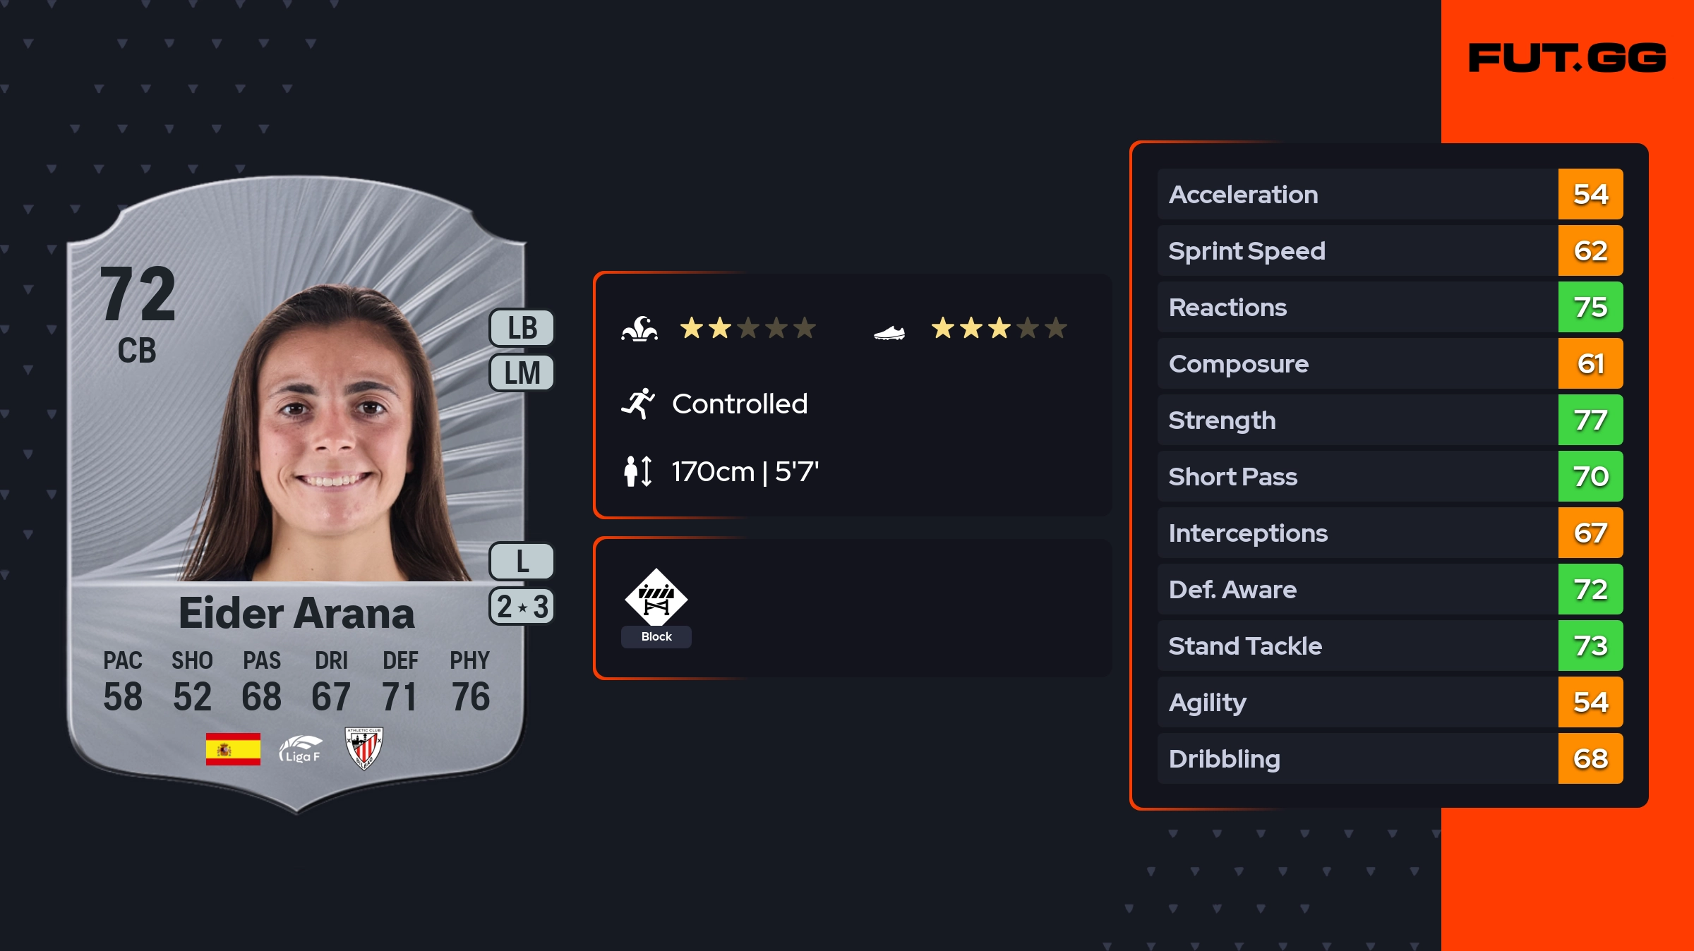Screen dimensions: 1694x951
Task: Select the Interceptions stat row
Action: pos(1355,533)
